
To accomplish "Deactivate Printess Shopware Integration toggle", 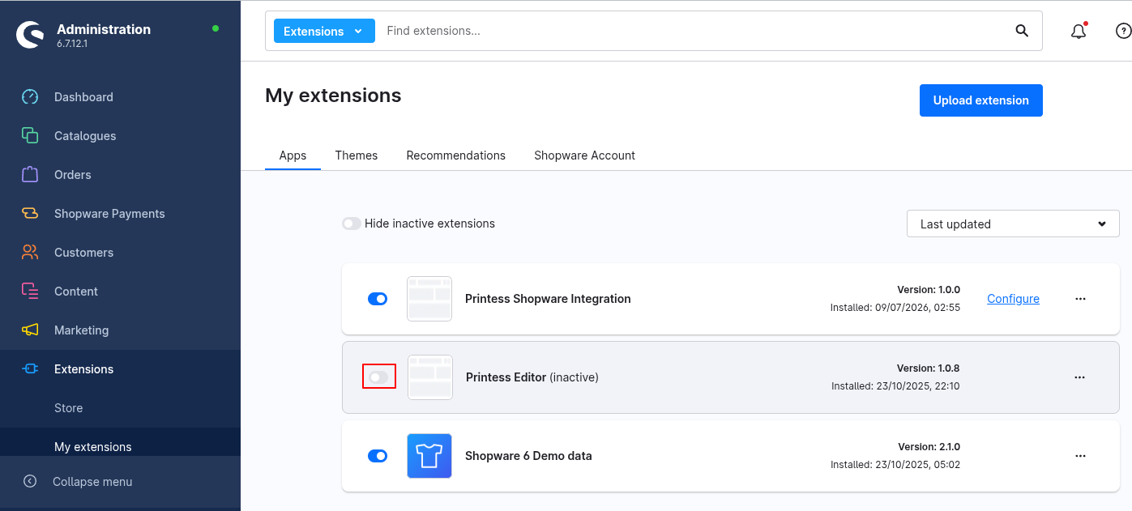I will pyautogui.click(x=378, y=299).
